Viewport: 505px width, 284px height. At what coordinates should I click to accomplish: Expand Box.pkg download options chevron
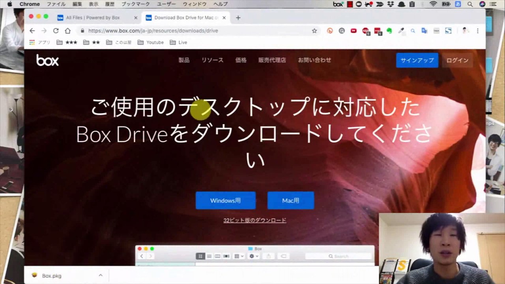click(x=101, y=275)
